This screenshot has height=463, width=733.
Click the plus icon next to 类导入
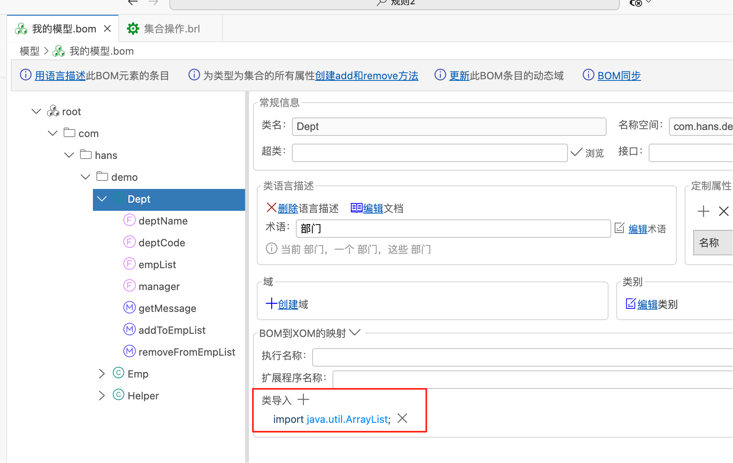coord(303,400)
